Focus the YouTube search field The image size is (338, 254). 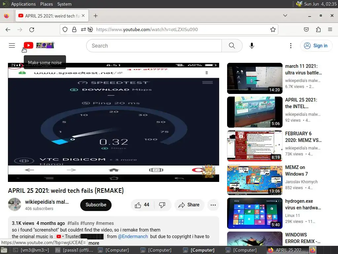tap(154, 46)
